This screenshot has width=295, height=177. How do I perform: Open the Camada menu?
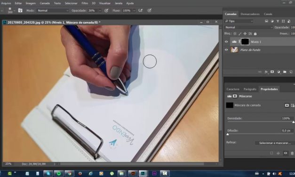pos(45,3)
